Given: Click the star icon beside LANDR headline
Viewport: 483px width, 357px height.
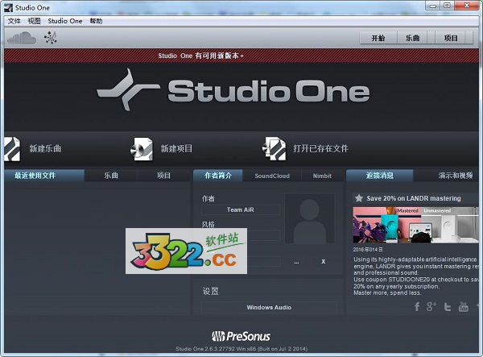Looking at the screenshot, I should click(x=358, y=198).
